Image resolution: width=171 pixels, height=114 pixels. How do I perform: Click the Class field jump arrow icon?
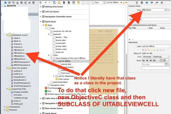(166, 10)
